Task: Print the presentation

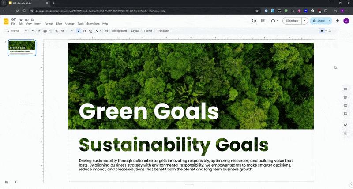Action: (45, 31)
